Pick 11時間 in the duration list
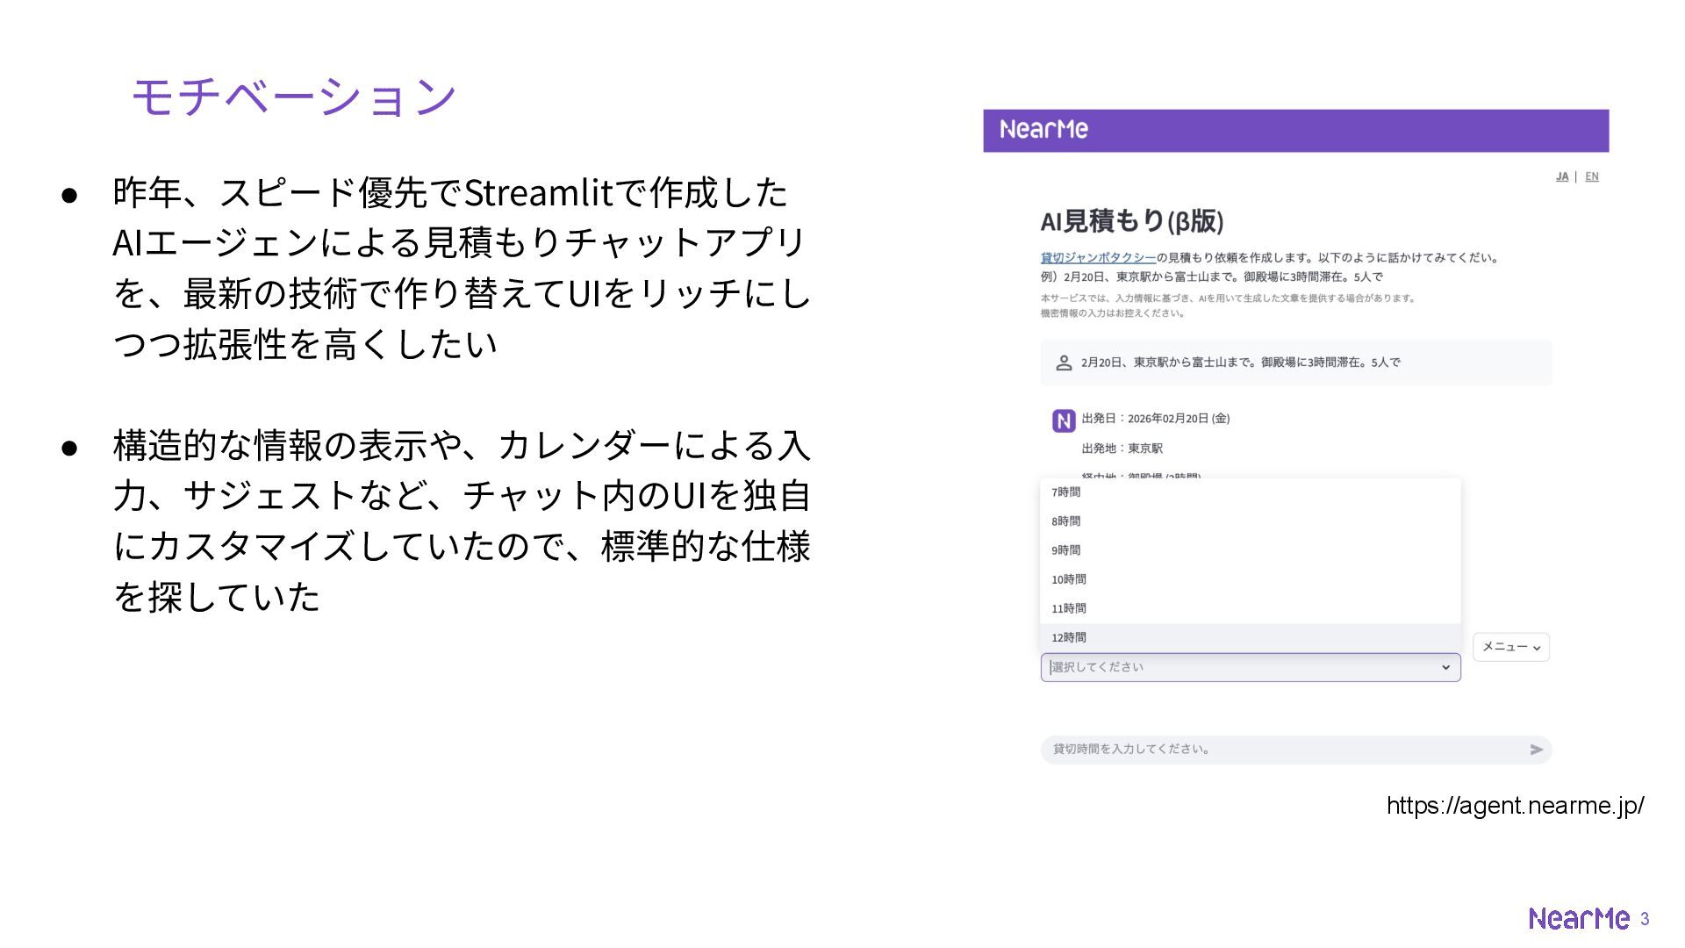The image size is (1685, 948). 1069,608
